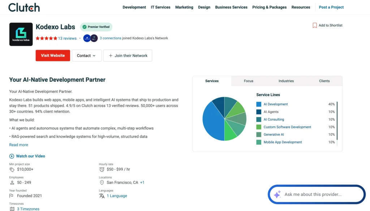
Task: Click the Visit Website button
Action: (53, 56)
